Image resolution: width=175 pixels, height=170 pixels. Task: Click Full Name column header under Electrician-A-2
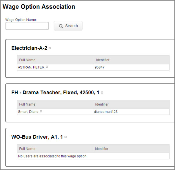point(27,60)
